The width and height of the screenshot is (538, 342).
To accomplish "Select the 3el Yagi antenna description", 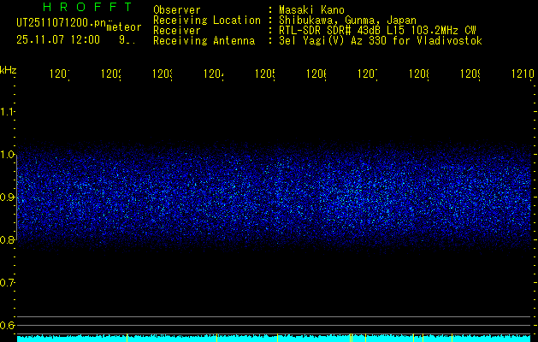I will pyautogui.click(x=380, y=40).
